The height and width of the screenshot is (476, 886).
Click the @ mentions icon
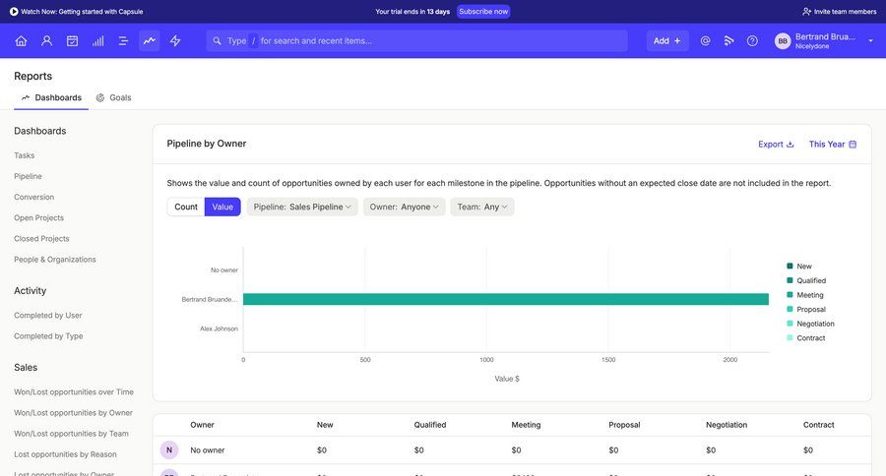[x=705, y=41]
